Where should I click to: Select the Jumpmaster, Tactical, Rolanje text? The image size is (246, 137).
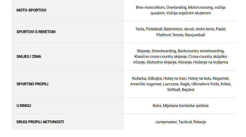[x=181, y=122]
